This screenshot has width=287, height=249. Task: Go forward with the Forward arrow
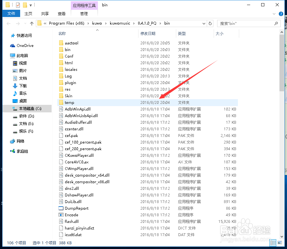pos(18,23)
